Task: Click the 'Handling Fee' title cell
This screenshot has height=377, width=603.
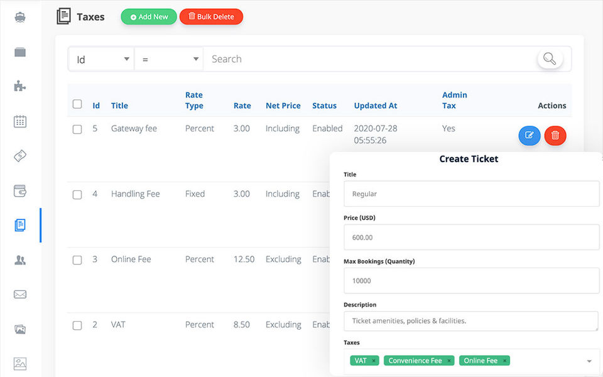Action: point(136,194)
